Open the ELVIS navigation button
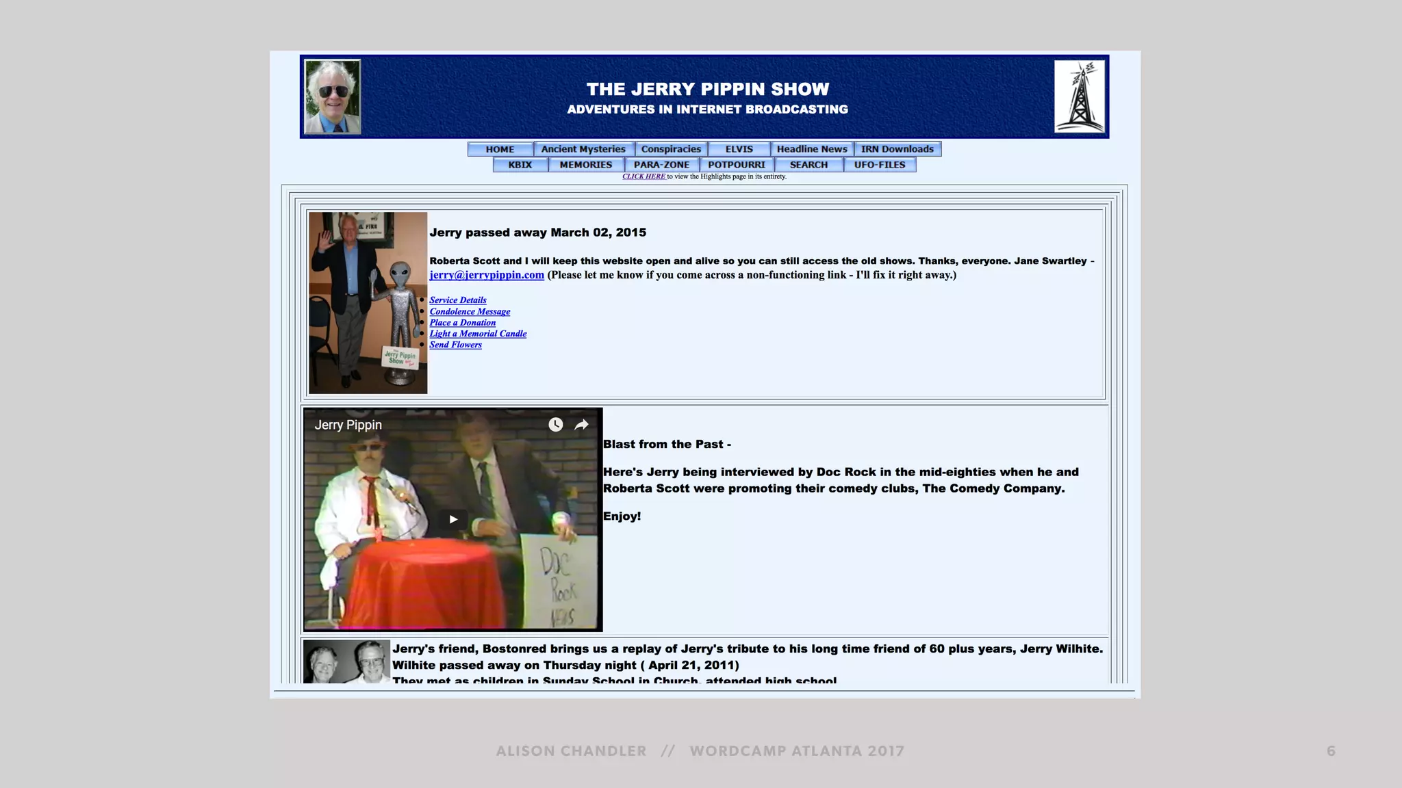The image size is (1402, 788). [x=739, y=149]
